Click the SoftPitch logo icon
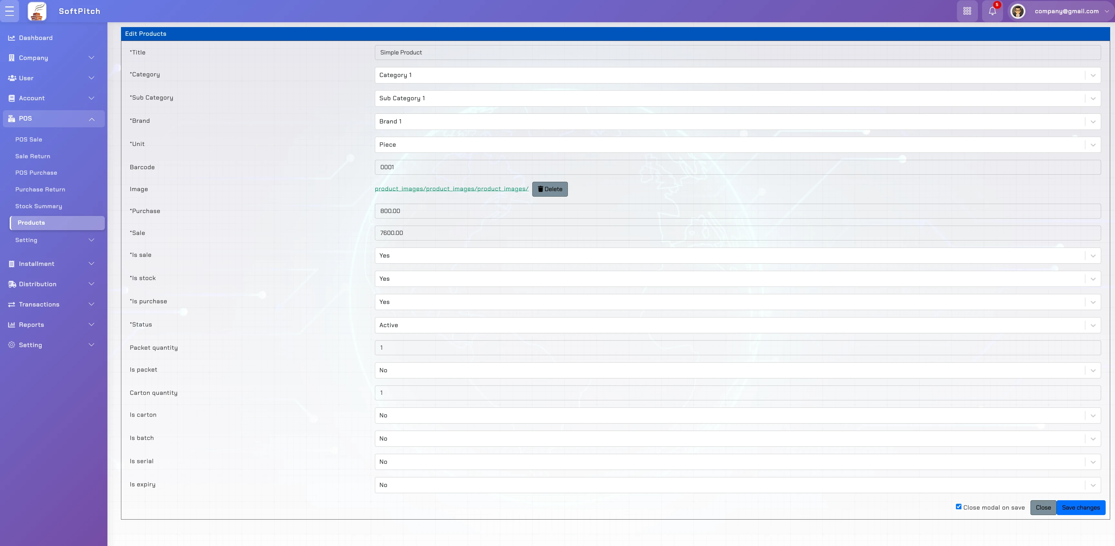Image resolution: width=1115 pixels, height=546 pixels. coord(37,11)
